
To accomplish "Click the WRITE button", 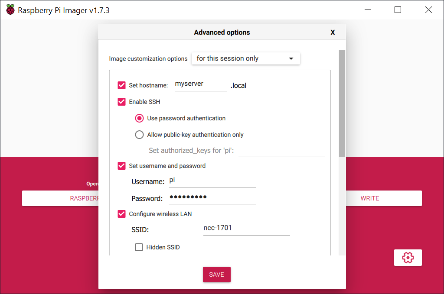I will [369, 198].
